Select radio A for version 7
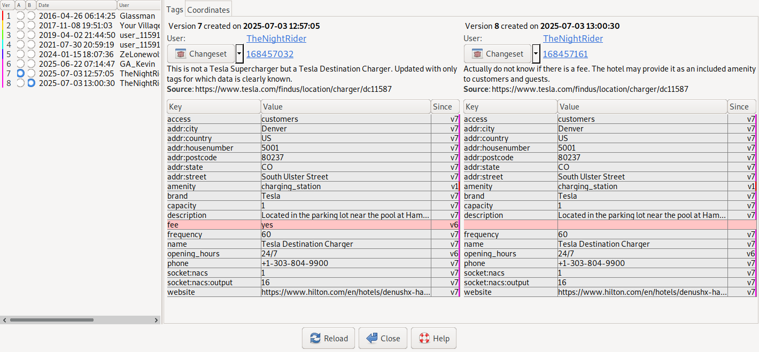 click(20, 73)
